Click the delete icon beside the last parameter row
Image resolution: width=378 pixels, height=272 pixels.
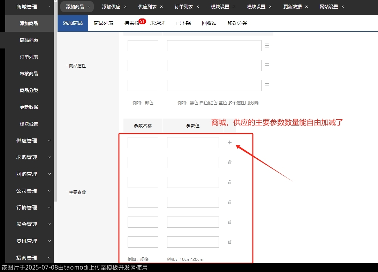[229, 242]
